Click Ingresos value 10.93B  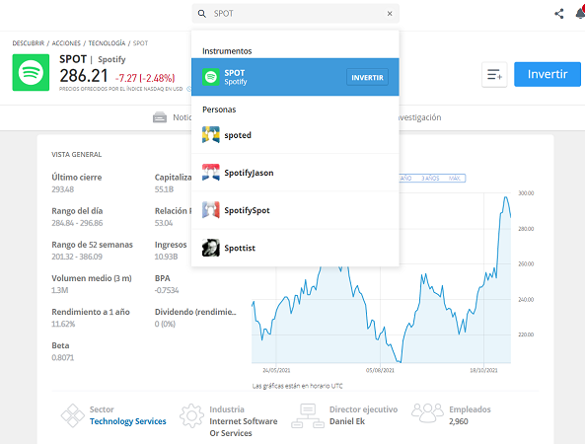tap(167, 257)
